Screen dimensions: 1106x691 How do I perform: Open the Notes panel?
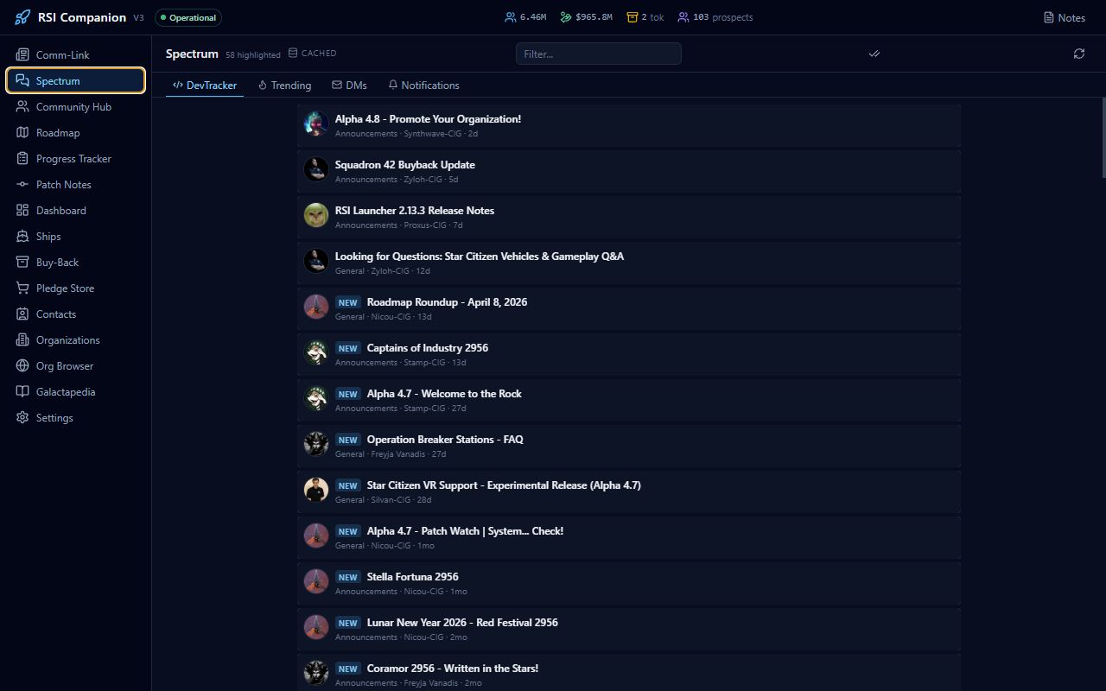[x=1065, y=17]
